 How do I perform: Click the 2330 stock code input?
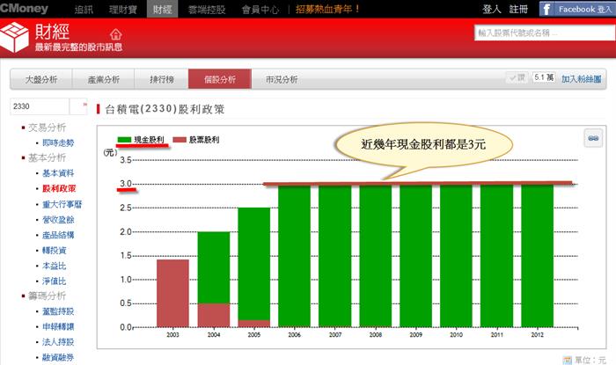tap(40, 106)
